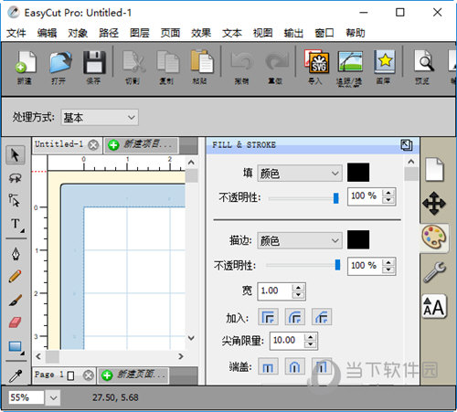This screenshot has height=412, width=457.
Task: Pop out the Fill & Stroke panel
Action: click(x=407, y=145)
